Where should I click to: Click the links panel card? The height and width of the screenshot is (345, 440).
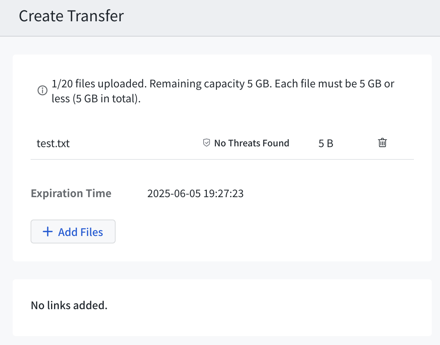[222, 308]
